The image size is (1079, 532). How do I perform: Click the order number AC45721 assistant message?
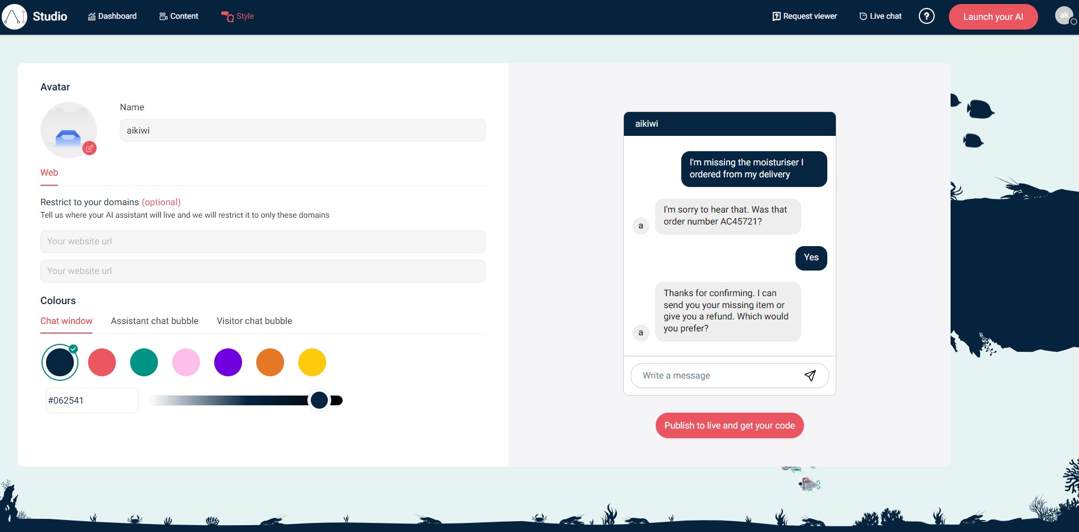(x=728, y=216)
